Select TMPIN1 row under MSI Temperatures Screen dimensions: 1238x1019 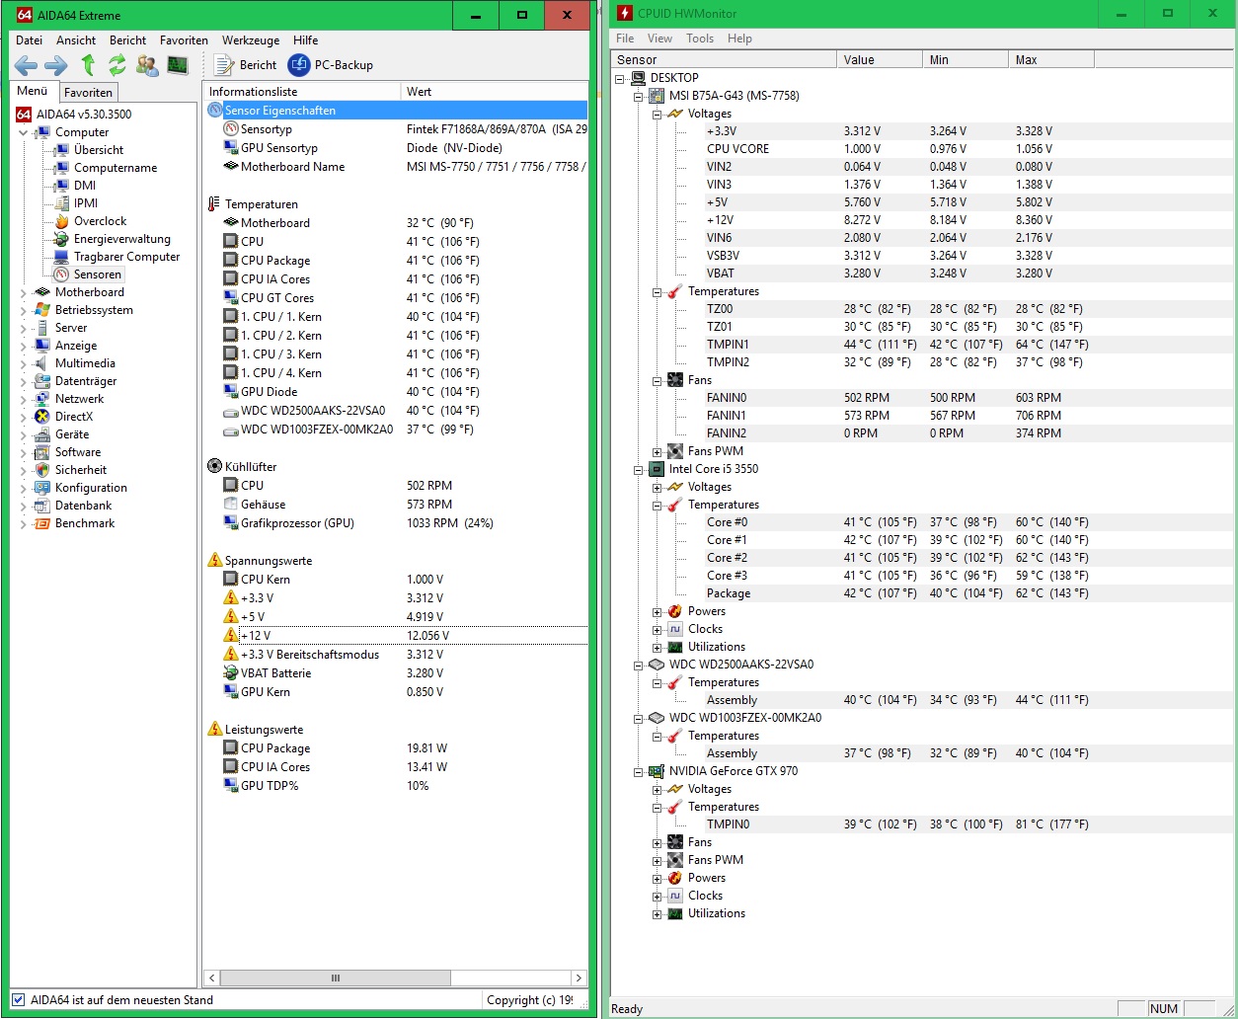pos(922,345)
